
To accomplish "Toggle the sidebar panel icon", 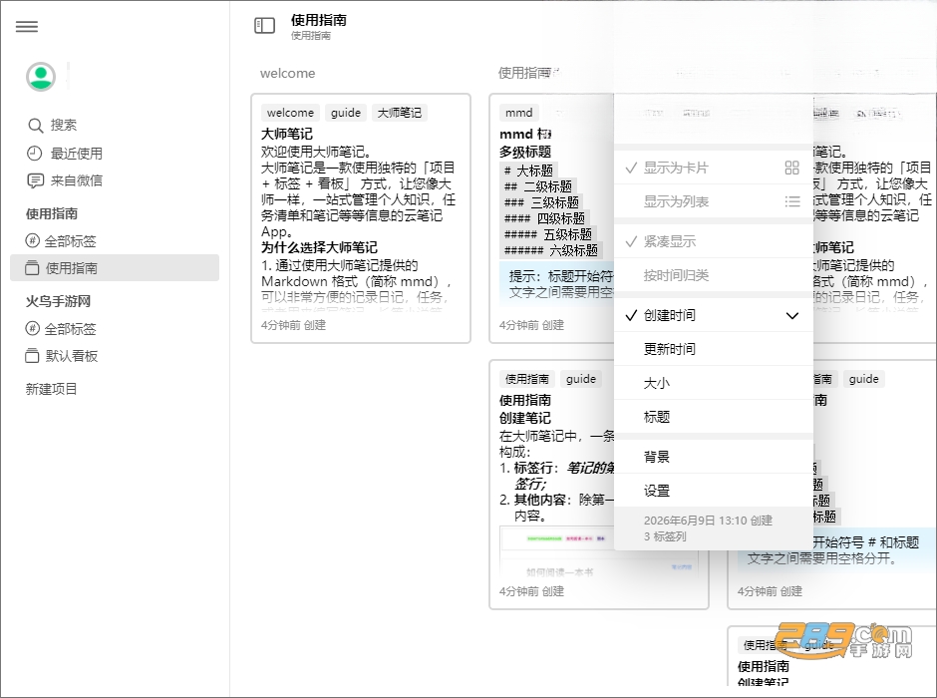I will coord(265,25).
